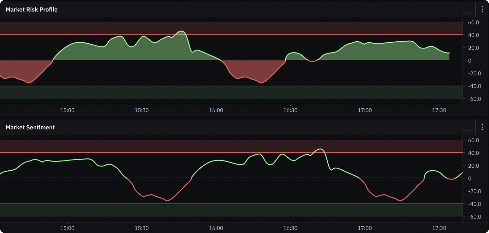489x233 pixels.
Task: Click 17:00 on Market Sentiment time axis
Action: point(365,228)
